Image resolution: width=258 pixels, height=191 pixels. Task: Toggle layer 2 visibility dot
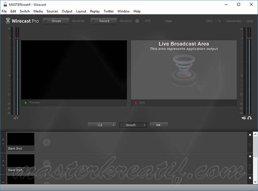[x=250, y=156]
